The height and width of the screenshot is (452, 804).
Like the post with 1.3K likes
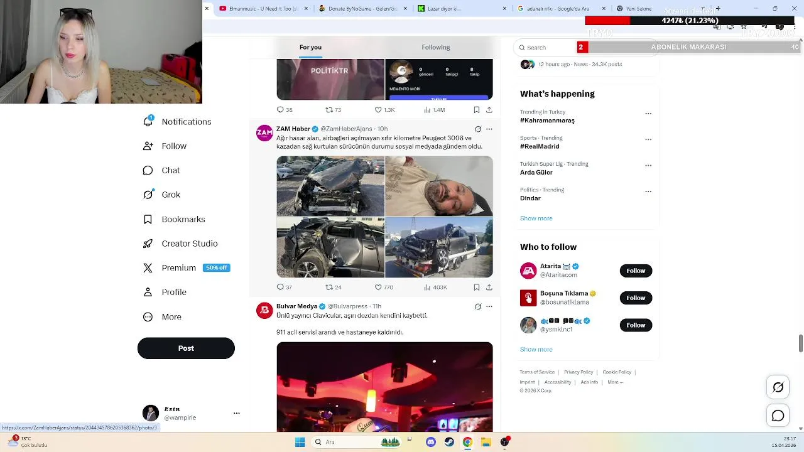tap(378, 110)
